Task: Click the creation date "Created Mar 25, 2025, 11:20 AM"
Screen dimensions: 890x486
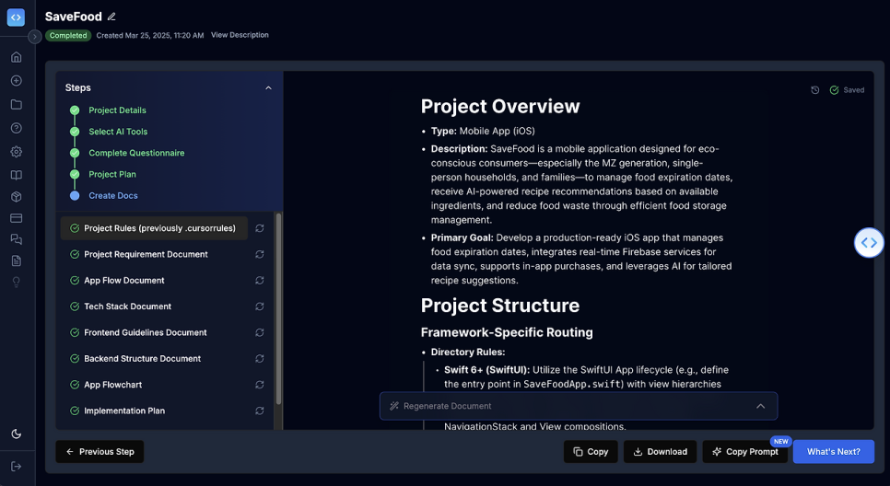Action: (x=150, y=35)
